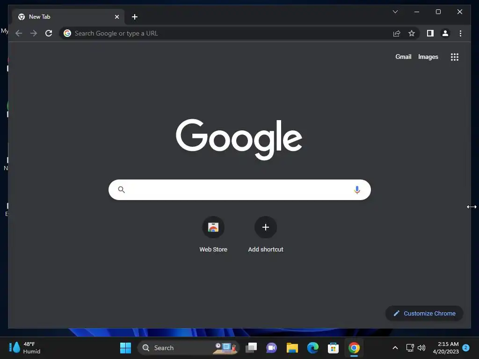Reload the current page
Image resolution: width=479 pixels, height=359 pixels.
click(49, 33)
